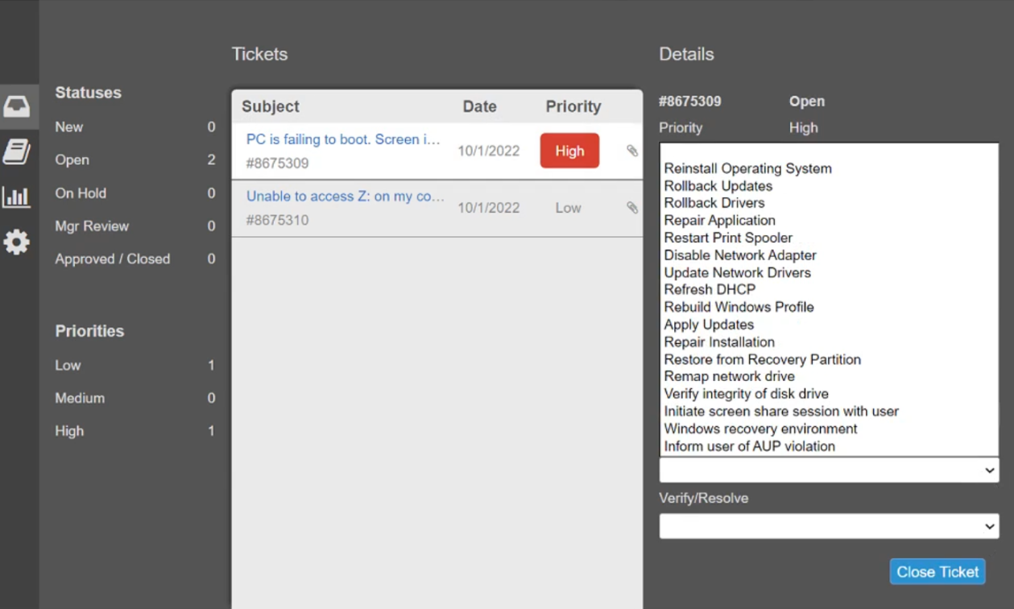Select 'Disable Network Adapter' option
The height and width of the screenshot is (609, 1014).
[x=829, y=255]
